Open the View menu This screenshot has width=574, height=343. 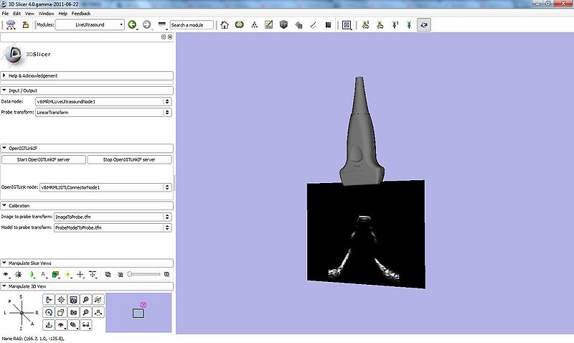point(29,13)
